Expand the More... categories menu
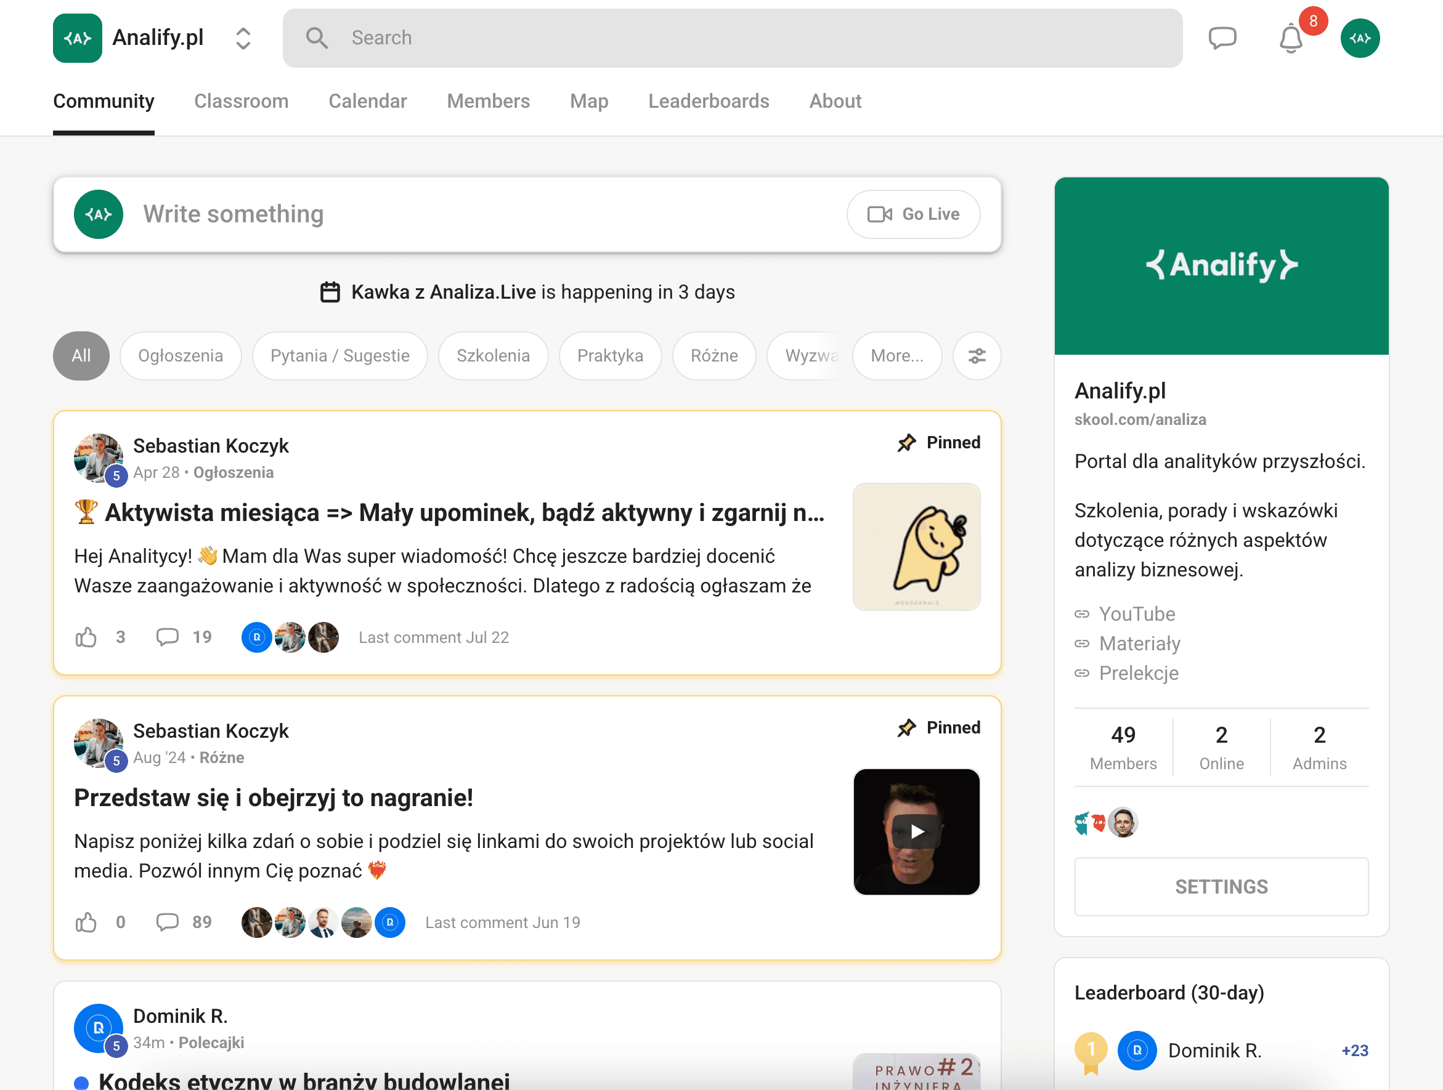The height and width of the screenshot is (1090, 1443). [897, 356]
